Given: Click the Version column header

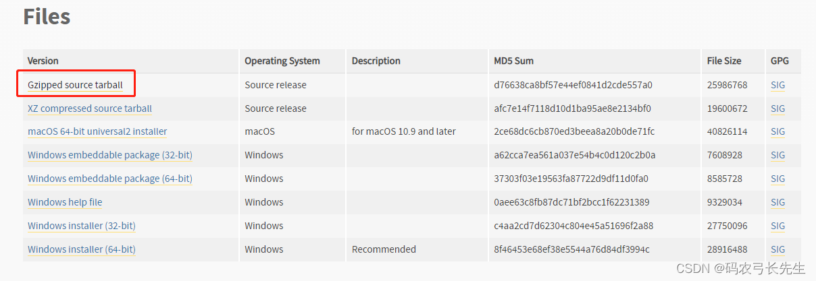Looking at the screenshot, I should 43,61.
